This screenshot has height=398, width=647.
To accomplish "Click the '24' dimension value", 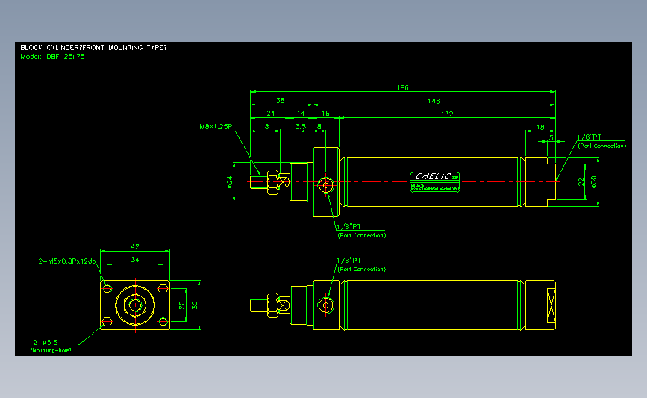I will (271, 113).
